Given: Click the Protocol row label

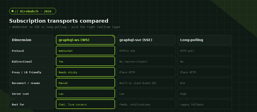Looking at the screenshot, I should [32, 50].
